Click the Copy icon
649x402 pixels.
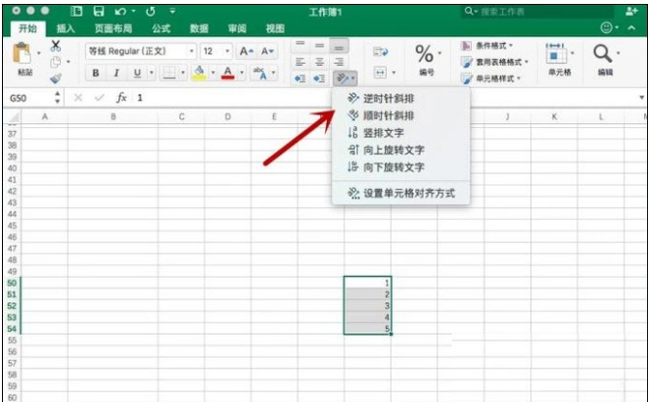coord(56,63)
